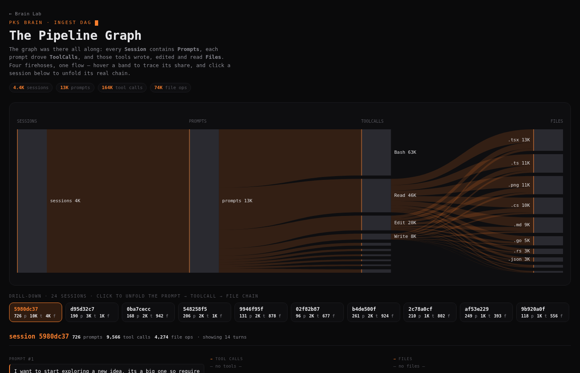Go back via the Brain Lab link
This screenshot has width=580, height=373.
tap(25, 14)
